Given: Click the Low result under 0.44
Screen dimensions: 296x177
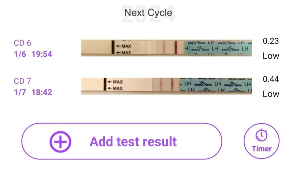Looking at the screenshot, I should point(271,94).
